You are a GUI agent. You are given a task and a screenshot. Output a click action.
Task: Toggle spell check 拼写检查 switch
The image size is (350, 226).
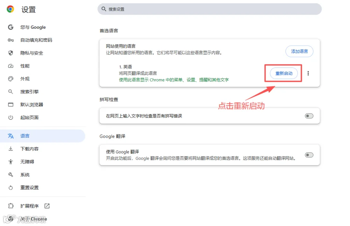tap(309, 116)
